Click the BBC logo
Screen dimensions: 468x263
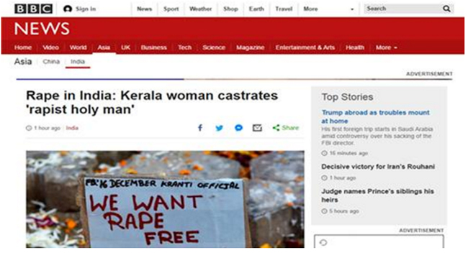(x=33, y=9)
